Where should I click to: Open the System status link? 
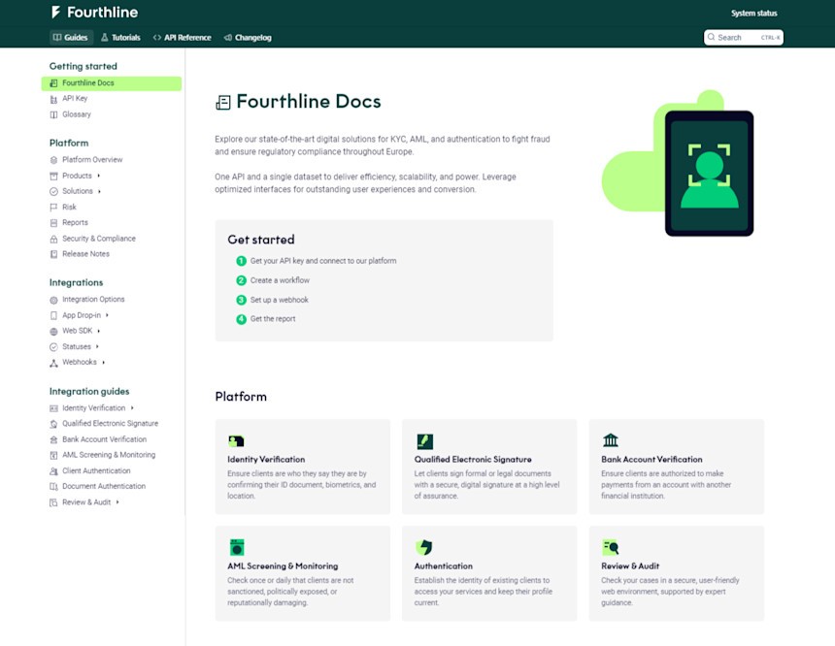[x=754, y=14]
